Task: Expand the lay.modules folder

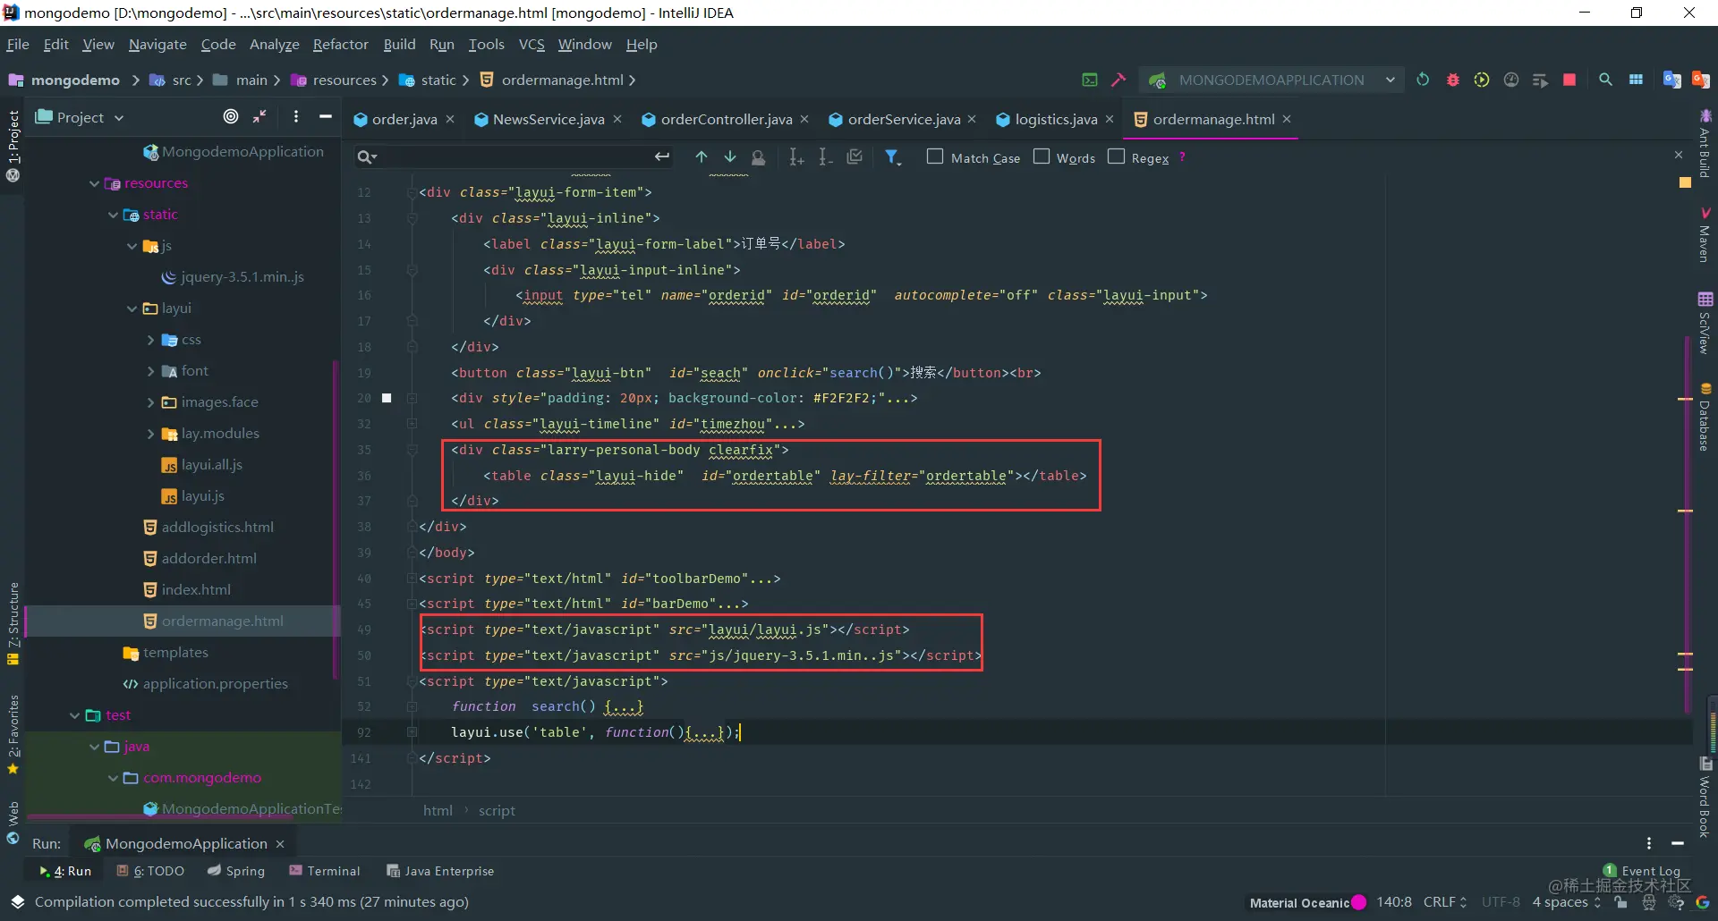Action: coord(150,434)
